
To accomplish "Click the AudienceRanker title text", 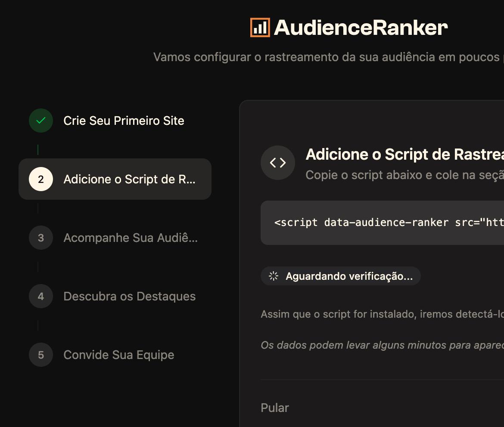I will (361, 28).
